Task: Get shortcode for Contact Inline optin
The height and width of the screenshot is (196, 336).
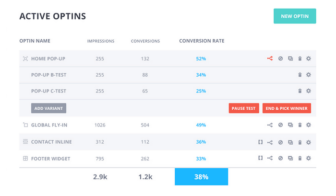Action: coord(260,142)
